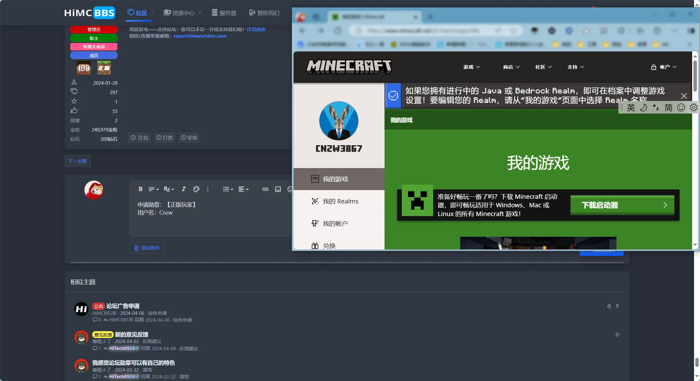Open the 社区 navigation menu
The image size is (700, 381).
[140, 13]
